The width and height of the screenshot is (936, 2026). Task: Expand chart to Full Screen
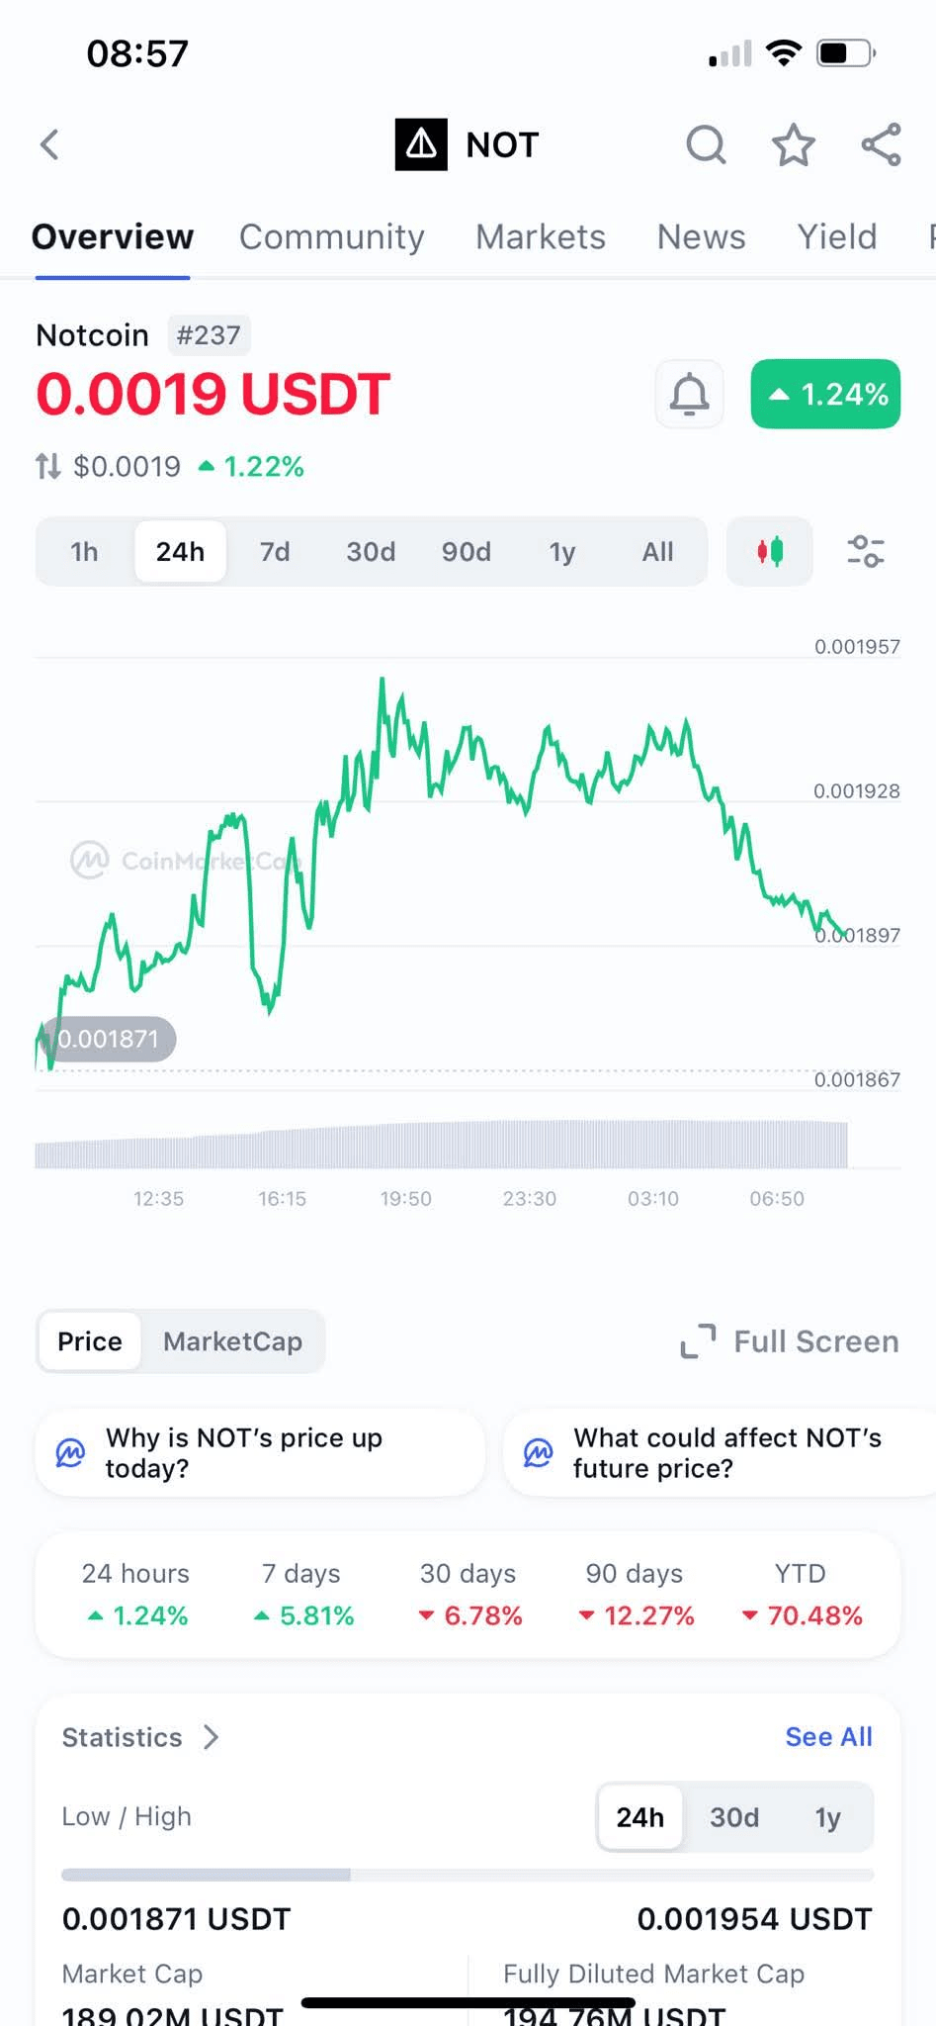790,1341
